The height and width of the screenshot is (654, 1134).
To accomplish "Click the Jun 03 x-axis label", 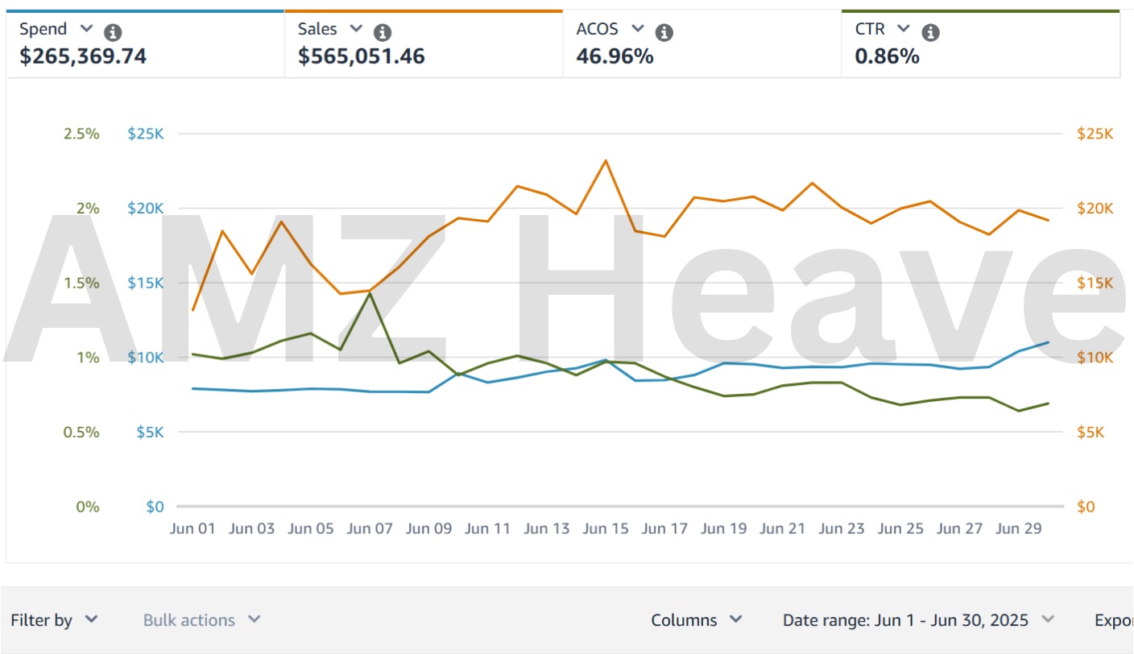I will pyautogui.click(x=252, y=529).
